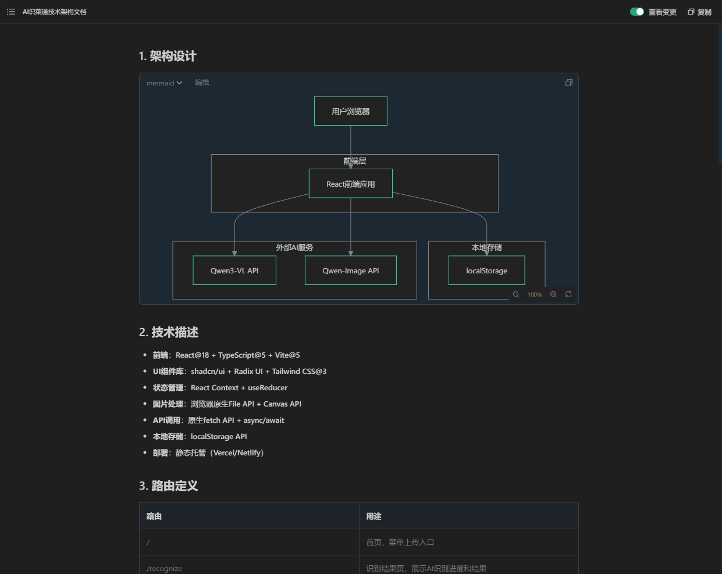Select the localStorage diagram node
The width and height of the screenshot is (722, 574).
[x=486, y=270]
